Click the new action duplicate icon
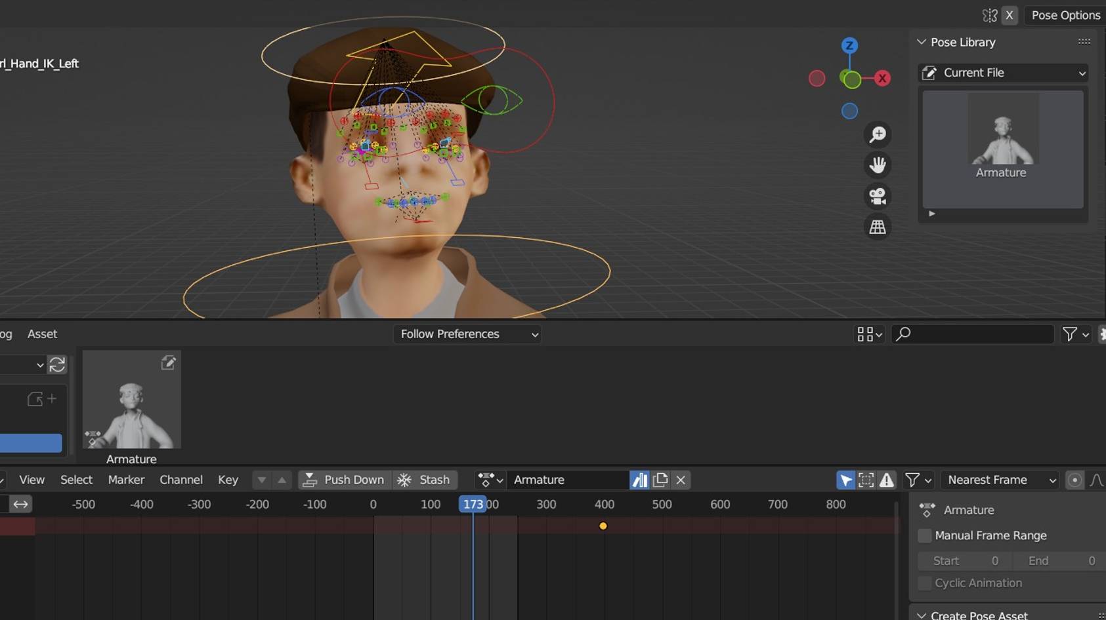Screen dimensions: 1106x620 pyautogui.click(x=660, y=480)
